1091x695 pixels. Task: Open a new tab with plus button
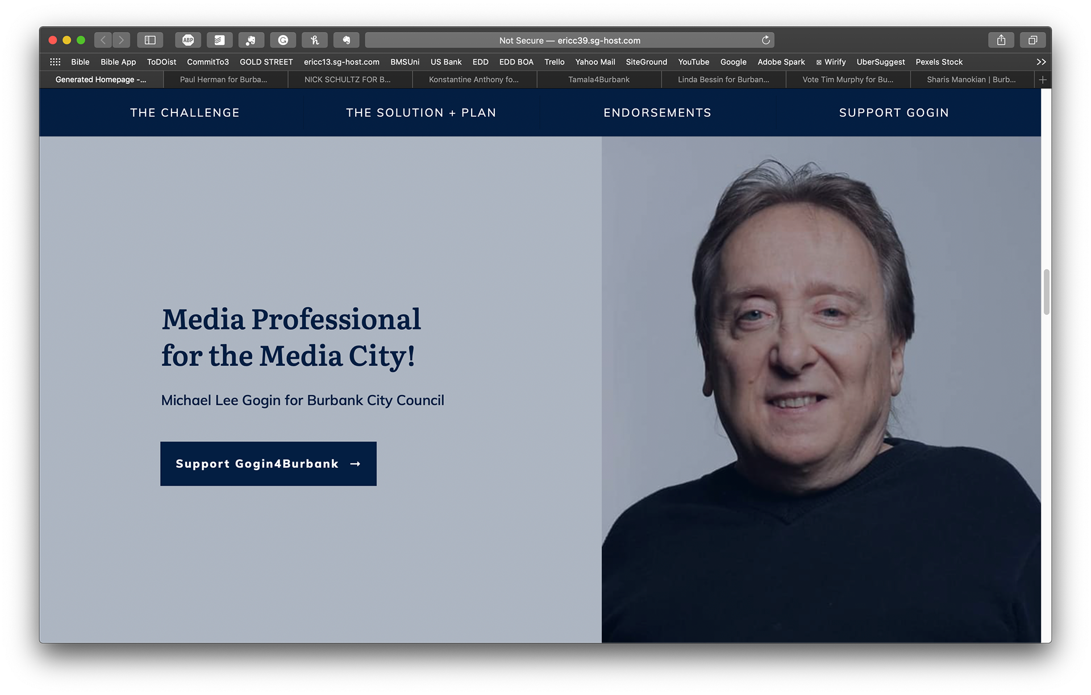pyautogui.click(x=1042, y=79)
